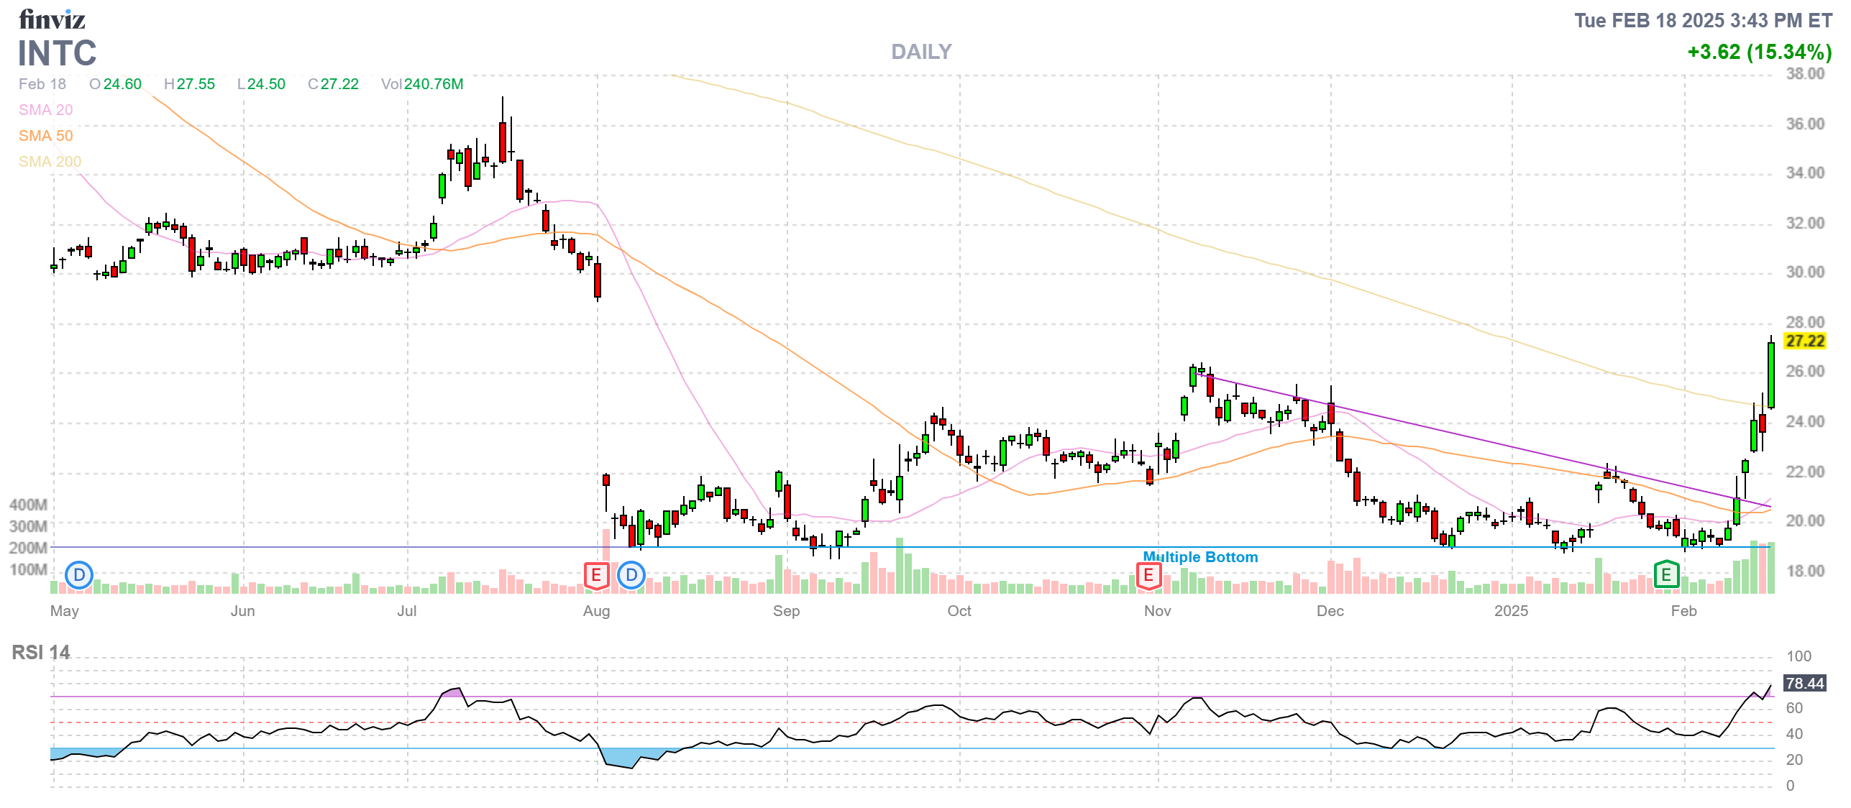This screenshot has height=808, width=1851.
Task: Click the Volume 240.76M readout
Action: [422, 84]
